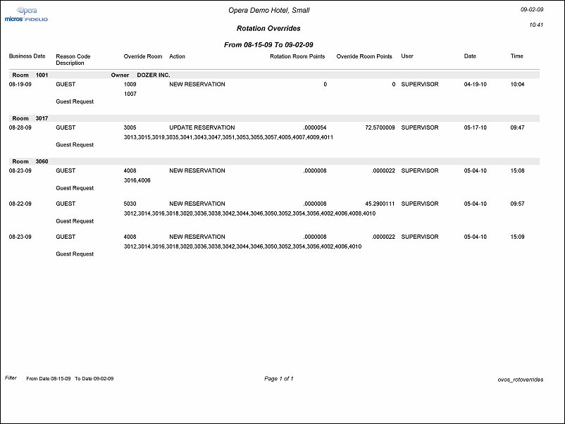Click the Rotation Room Points column header
This screenshot has height=424, width=565.
(x=297, y=56)
